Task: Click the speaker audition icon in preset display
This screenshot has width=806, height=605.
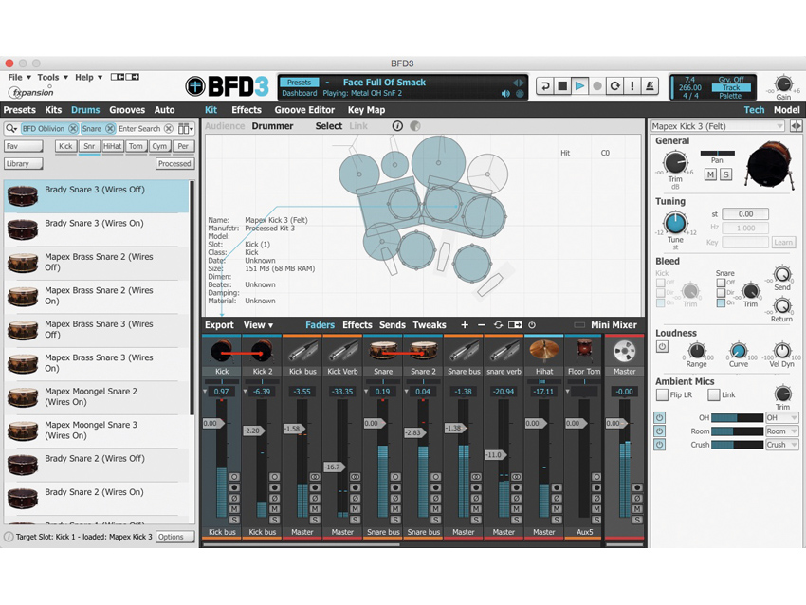Action: 505,94
